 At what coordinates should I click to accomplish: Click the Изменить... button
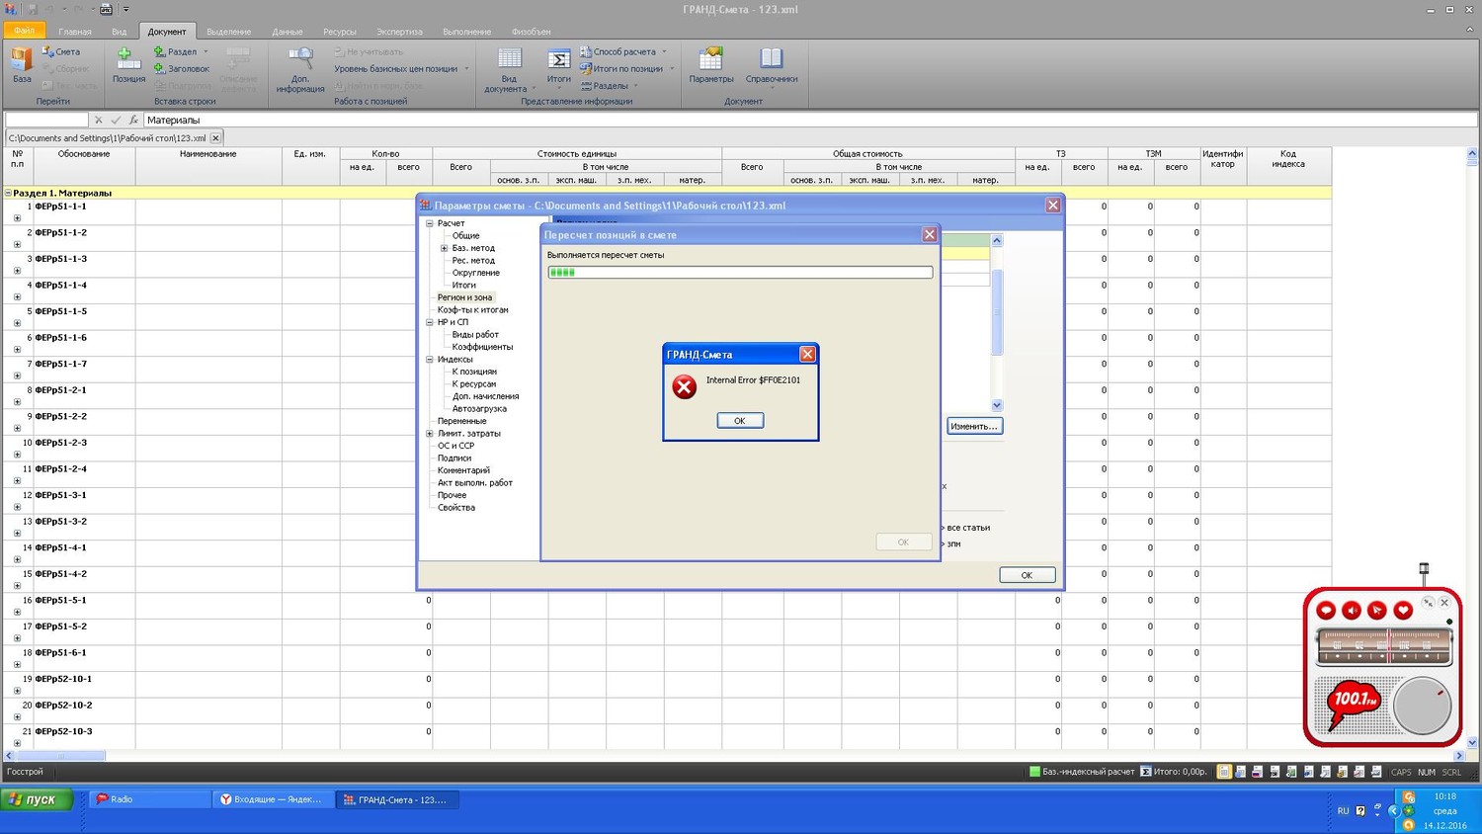(973, 426)
